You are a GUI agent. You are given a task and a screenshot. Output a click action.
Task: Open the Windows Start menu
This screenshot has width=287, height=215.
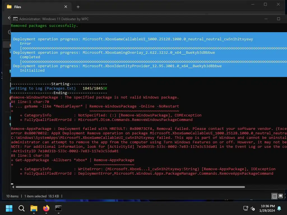coord(9,208)
